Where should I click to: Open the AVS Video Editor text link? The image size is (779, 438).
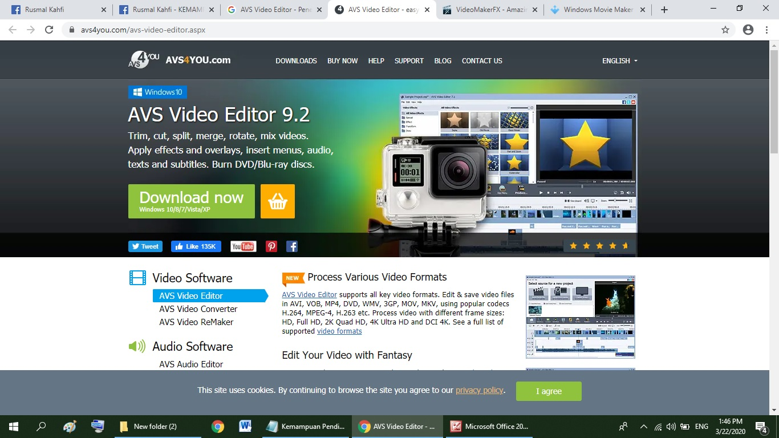(310, 295)
